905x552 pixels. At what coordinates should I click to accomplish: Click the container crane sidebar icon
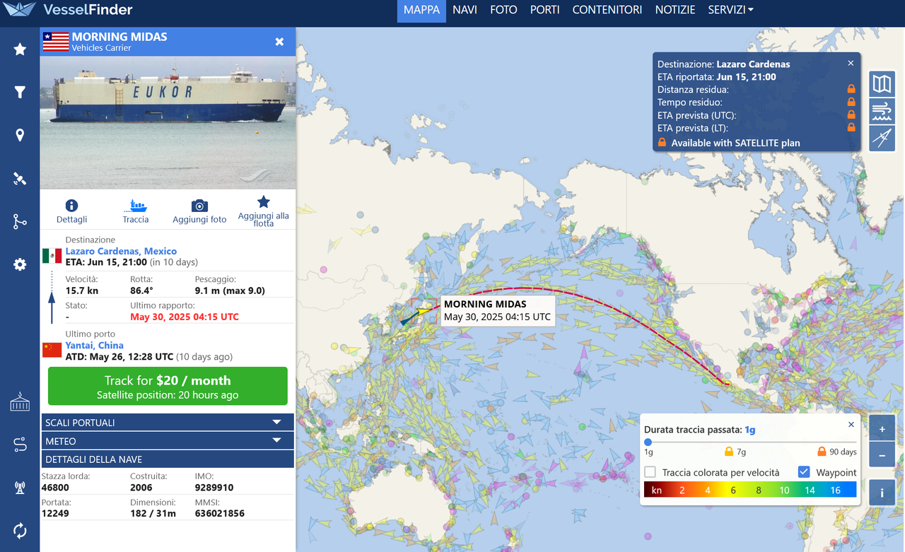pos(20,401)
